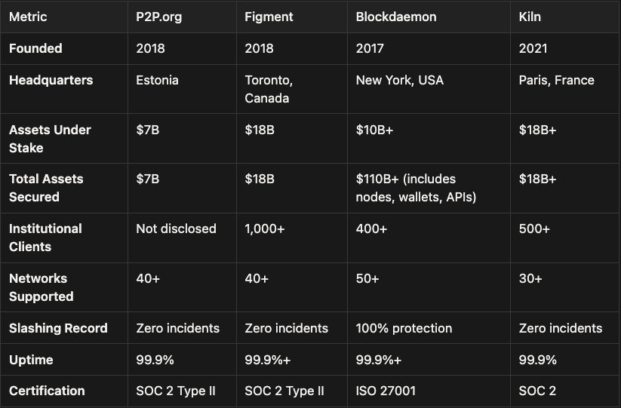
Task: Select the Blockdaemon column header
Action: coord(396,17)
